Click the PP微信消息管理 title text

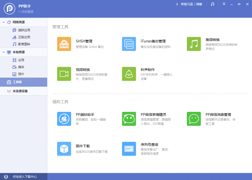pos(218,114)
